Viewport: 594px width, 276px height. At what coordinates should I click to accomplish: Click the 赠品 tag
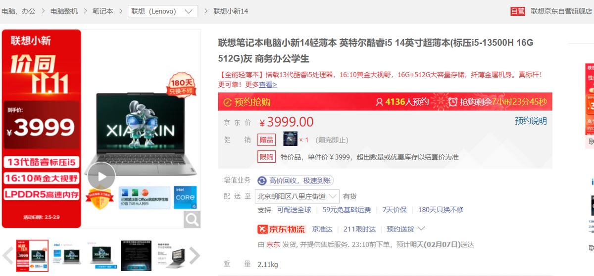(266, 140)
